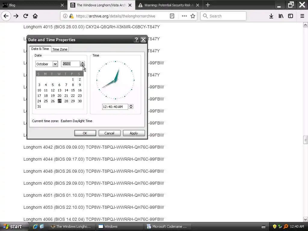Switch to The Windows Longho... taskbar button
The height and width of the screenshot is (231, 308).
click(71, 226)
